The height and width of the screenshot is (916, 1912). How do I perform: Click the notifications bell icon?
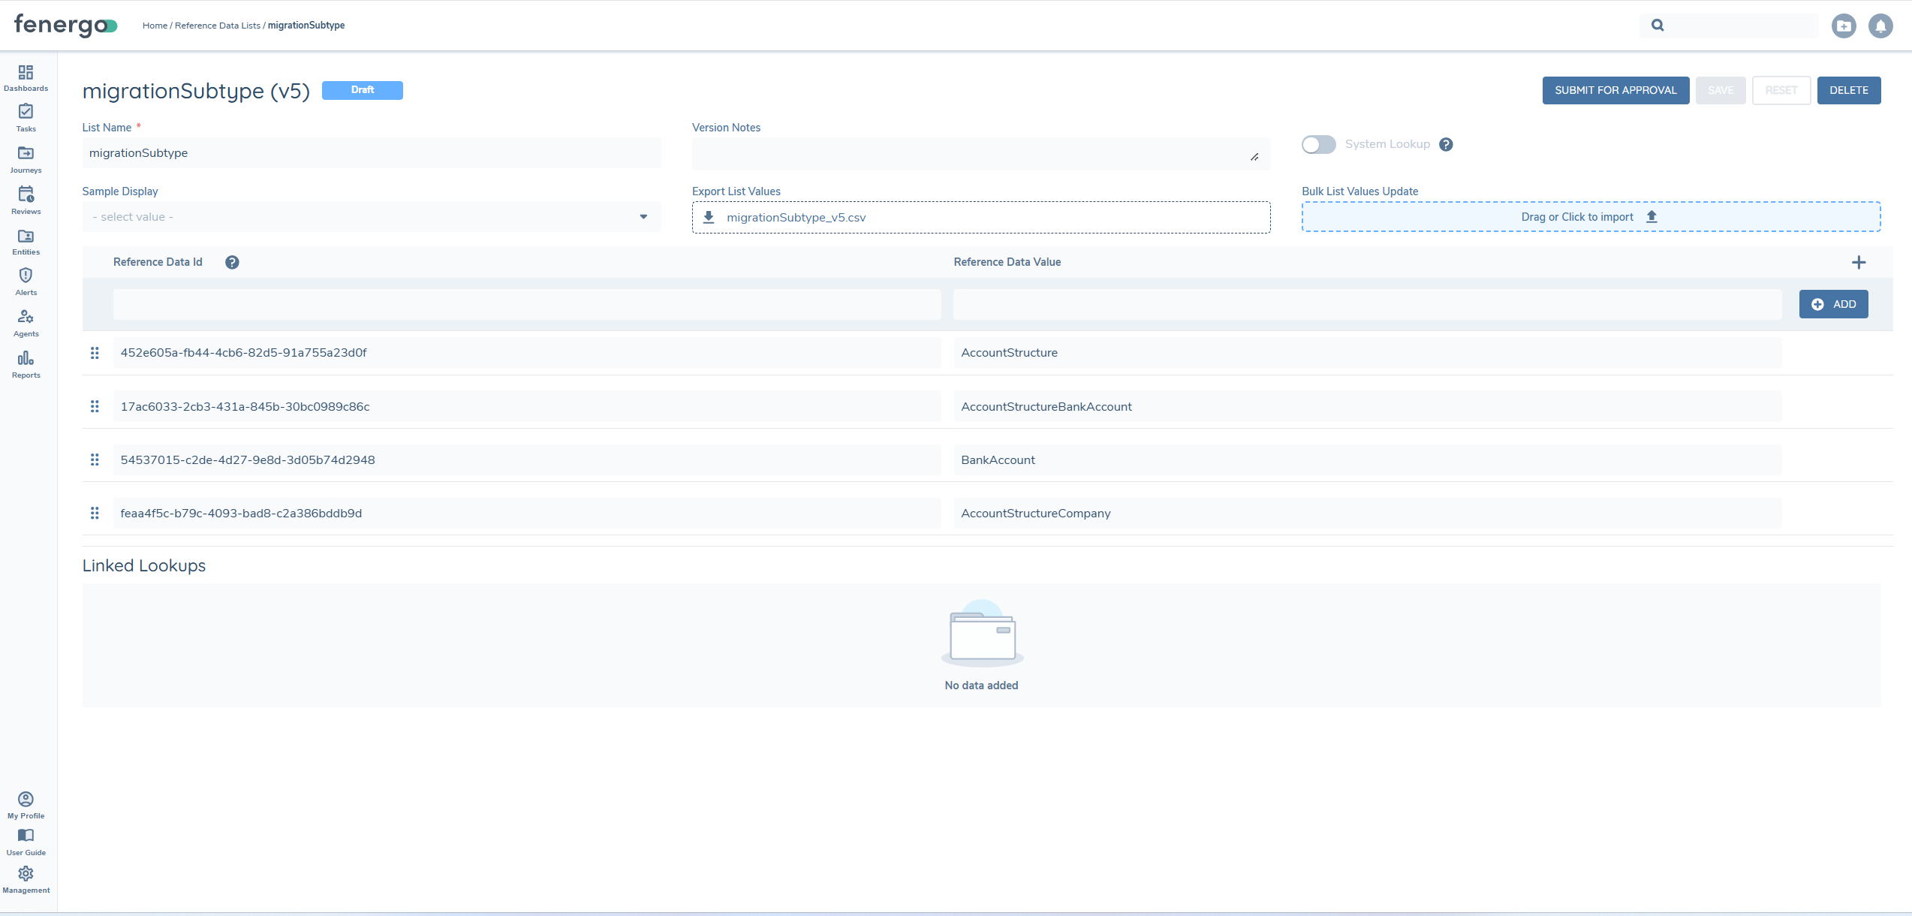[x=1880, y=26]
